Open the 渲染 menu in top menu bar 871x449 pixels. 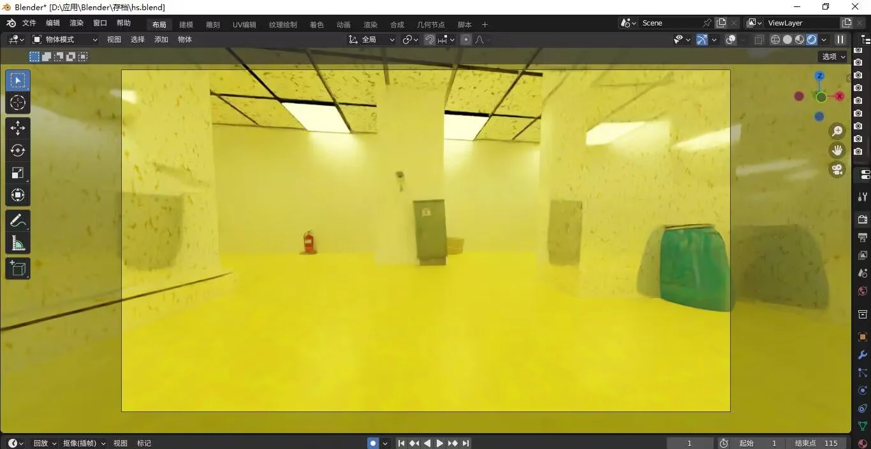pos(77,23)
